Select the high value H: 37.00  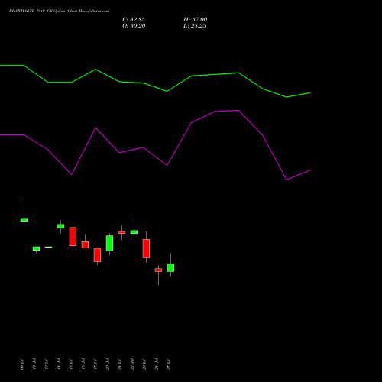pos(196,20)
